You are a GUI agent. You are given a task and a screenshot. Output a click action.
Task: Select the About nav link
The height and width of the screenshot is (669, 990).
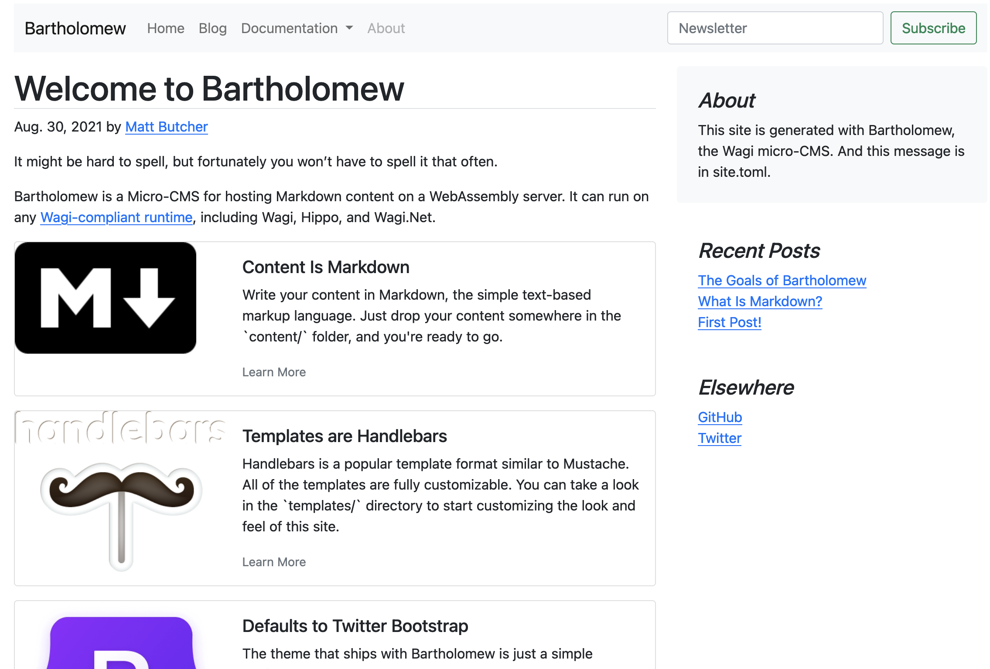coord(386,28)
